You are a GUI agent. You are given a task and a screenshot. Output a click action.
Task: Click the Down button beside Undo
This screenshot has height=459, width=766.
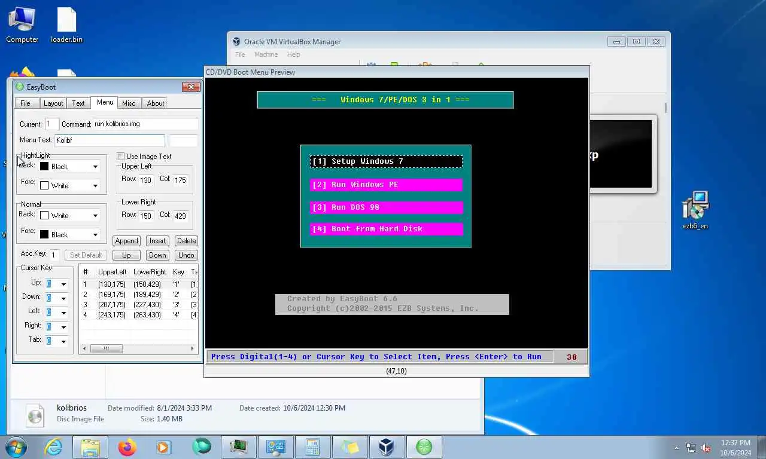(x=157, y=255)
